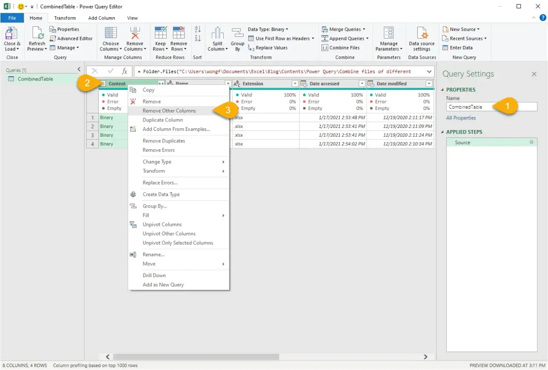Click the Refresh Preview icon

(37, 33)
